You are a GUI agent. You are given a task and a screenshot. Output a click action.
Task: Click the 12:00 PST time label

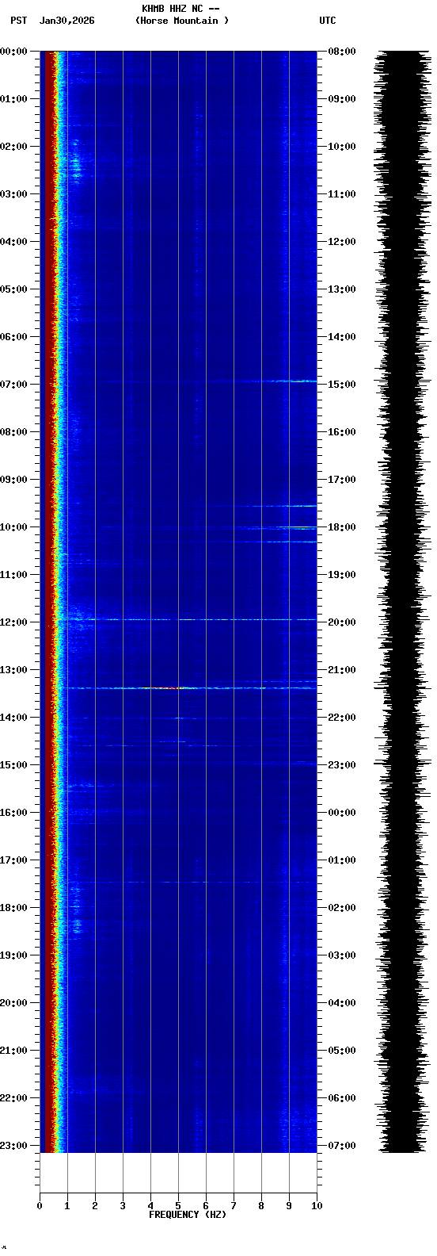tap(13, 622)
